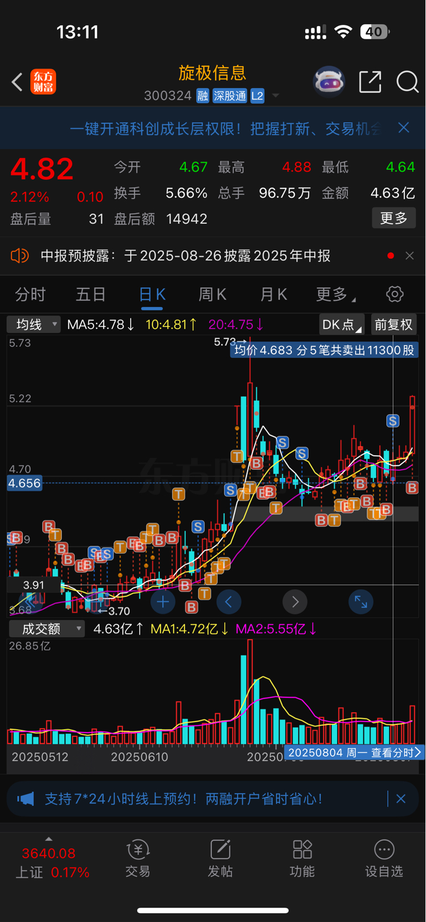Expand the 更多 chart period menu
426x922 pixels.
pos(336,295)
